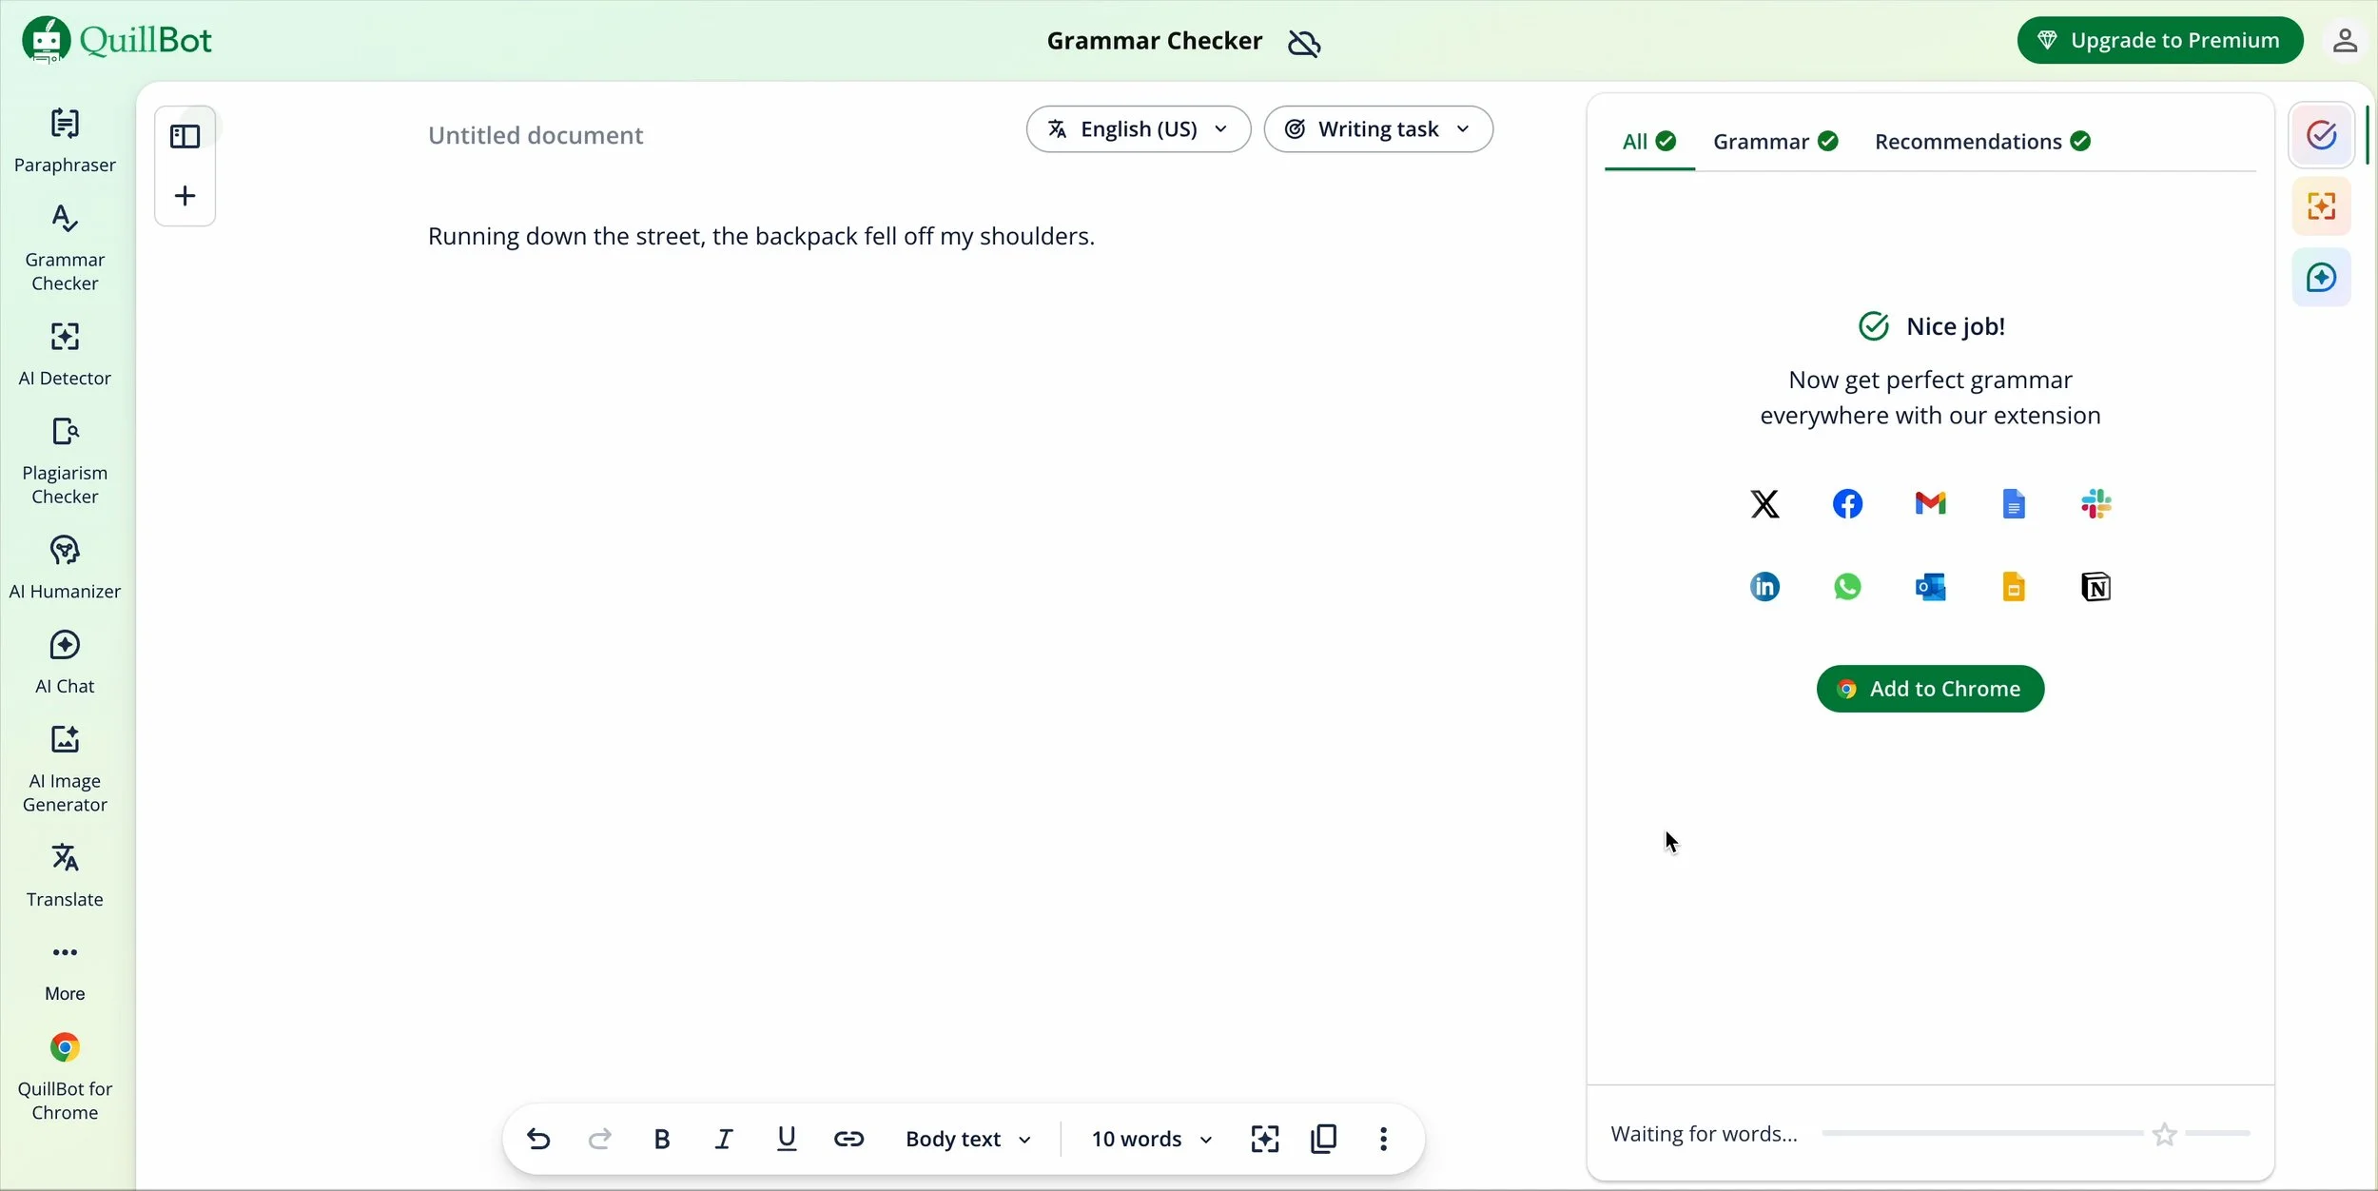The width and height of the screenshot is (2378, 1191).
Task: Click the writing score progress bar
Action: pos(2037,1134)
